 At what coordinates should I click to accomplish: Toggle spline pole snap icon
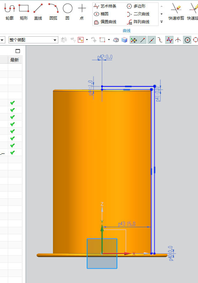[x=169, y=40]
